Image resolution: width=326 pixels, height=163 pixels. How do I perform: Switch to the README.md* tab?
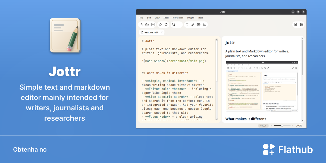point(152,32)
